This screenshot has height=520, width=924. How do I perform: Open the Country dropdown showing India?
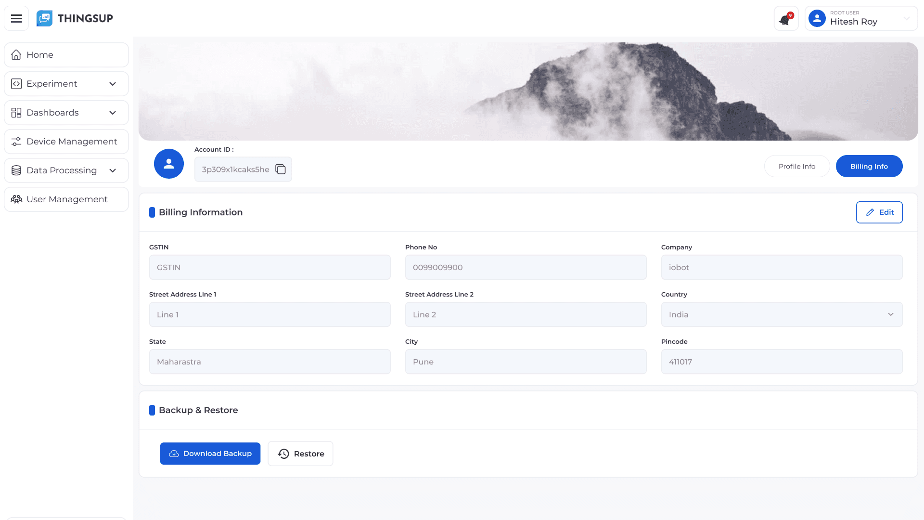coord(782,314)
